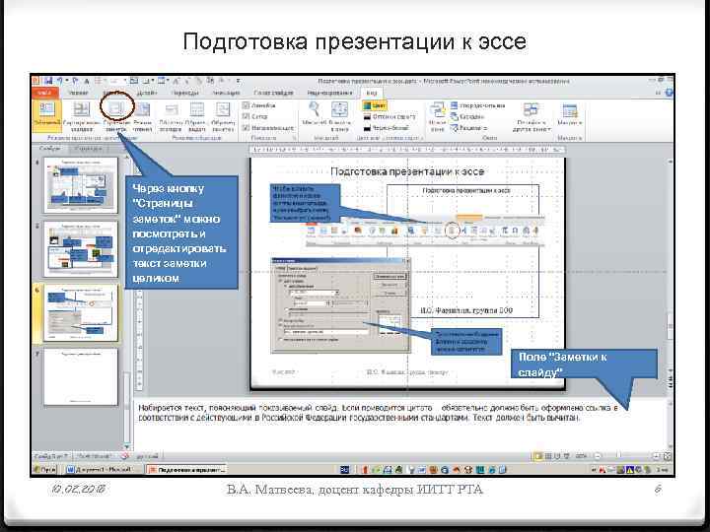Open the Дизайн ribbon tab
The width and height of the screenshot is (710, 532).
(x=146, y=93)
